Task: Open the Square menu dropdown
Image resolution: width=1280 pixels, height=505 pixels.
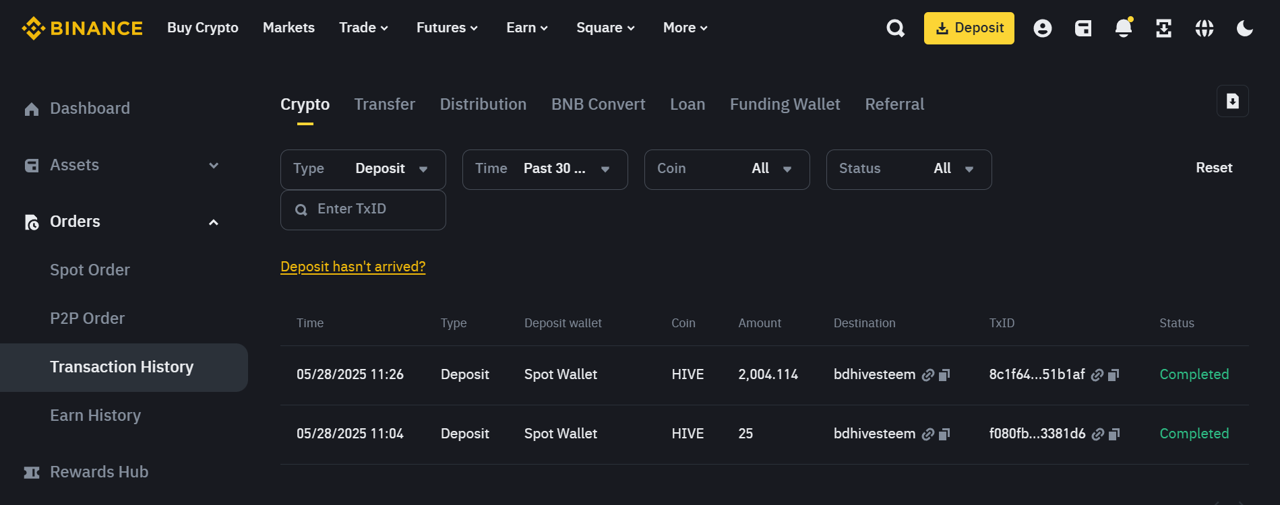Action: coord(606,28)
